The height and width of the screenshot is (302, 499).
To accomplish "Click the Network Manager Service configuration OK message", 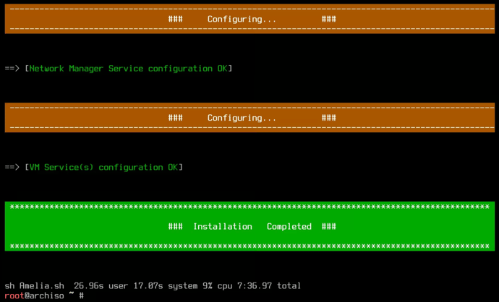I will [x=128, y=69].
